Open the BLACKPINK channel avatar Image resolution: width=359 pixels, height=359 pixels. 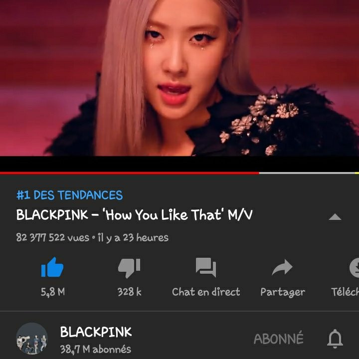point(32,339)
